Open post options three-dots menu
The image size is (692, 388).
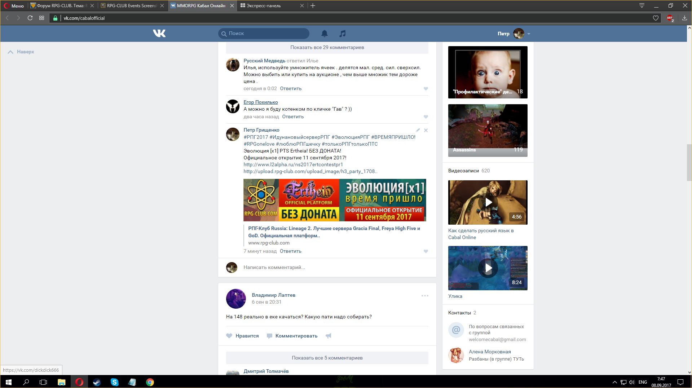(425, 296)
